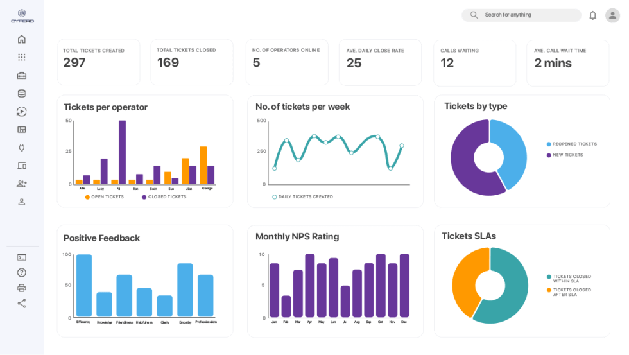Open the user avatar menu

(x=612, y=15)
